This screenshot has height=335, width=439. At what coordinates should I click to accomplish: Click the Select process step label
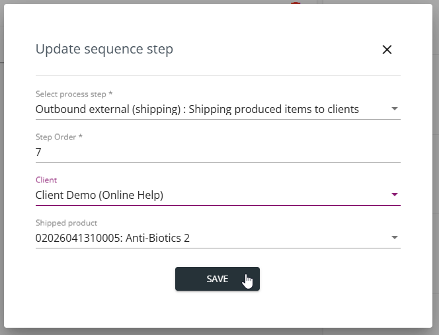tap(74, 94)
